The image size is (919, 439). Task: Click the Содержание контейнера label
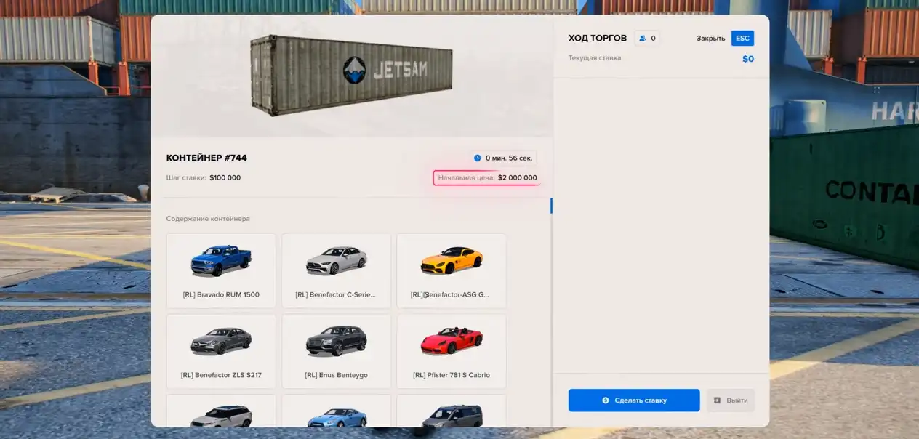tap(208, 219)
